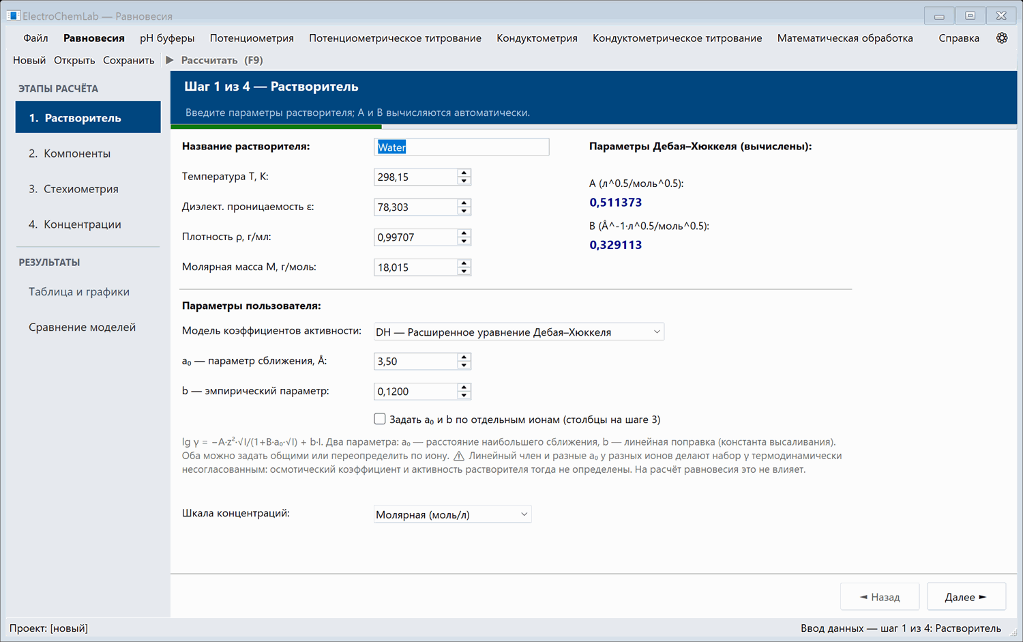Open the Кондуктометрия menu

point(537,38)
